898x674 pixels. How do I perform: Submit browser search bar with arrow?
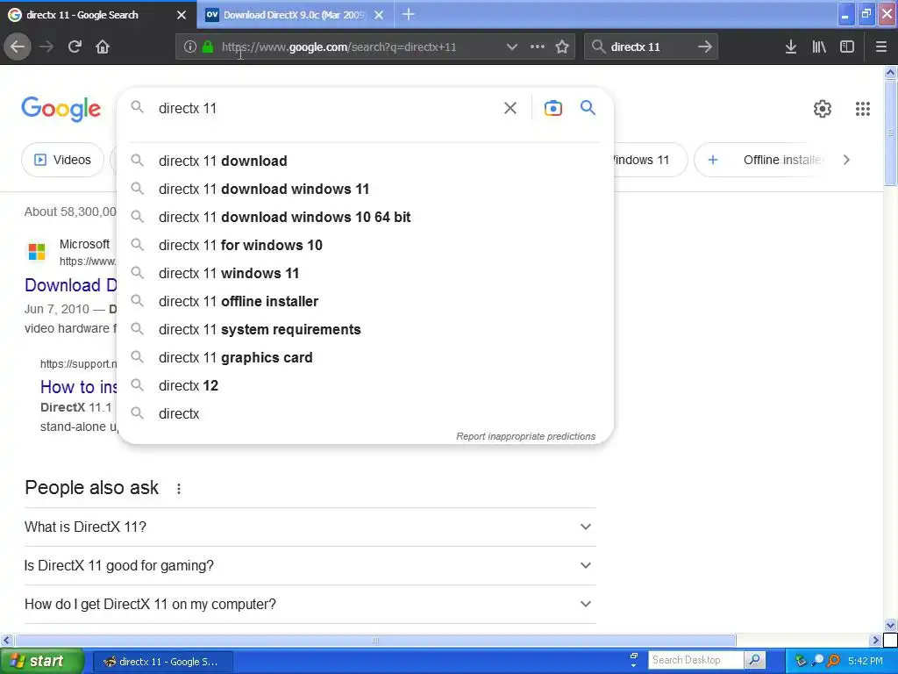(705, 47)
